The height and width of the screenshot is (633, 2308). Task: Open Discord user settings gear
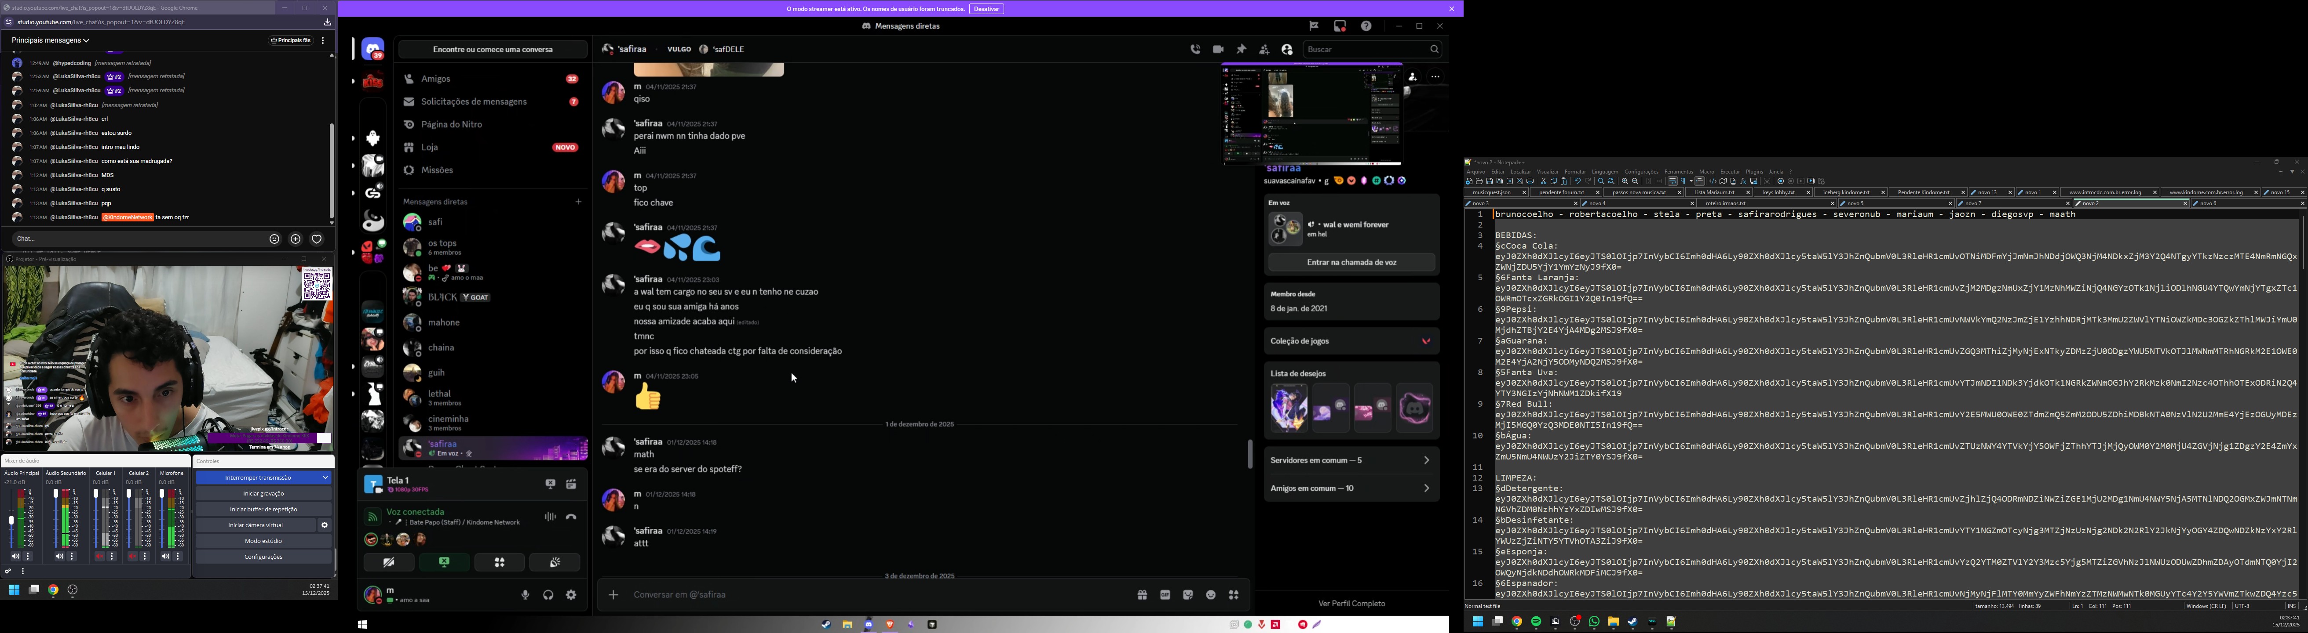click(x=572, y=595)
